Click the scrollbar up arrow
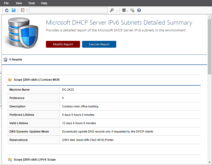This screenshot has width=212, height=165. click(209, 17)
